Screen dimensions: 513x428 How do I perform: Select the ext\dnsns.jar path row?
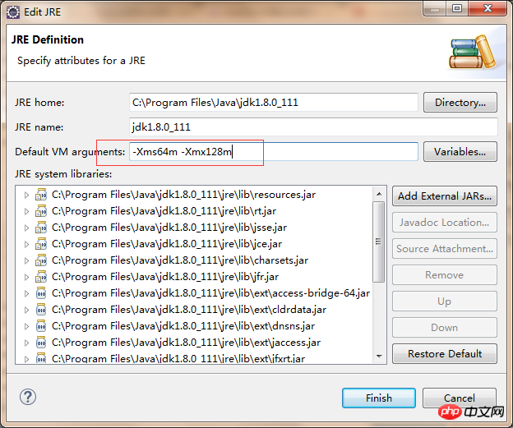[x=183, y=326]
